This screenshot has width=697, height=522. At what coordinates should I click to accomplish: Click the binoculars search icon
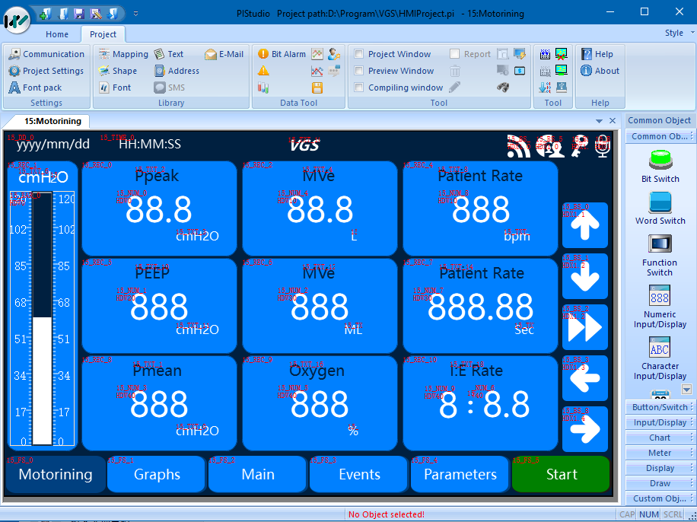click(x=503, y=88)
